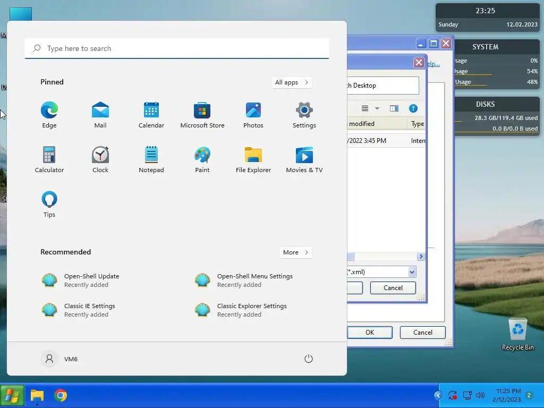Click Cancel in the settings window
544x408 pixels.
(x=422, y=333)
